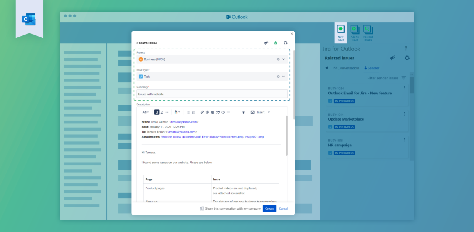The image size is (474, 232).
Task: Open the three-dot menu for BUSY-1014
Action: pos(404,114)
